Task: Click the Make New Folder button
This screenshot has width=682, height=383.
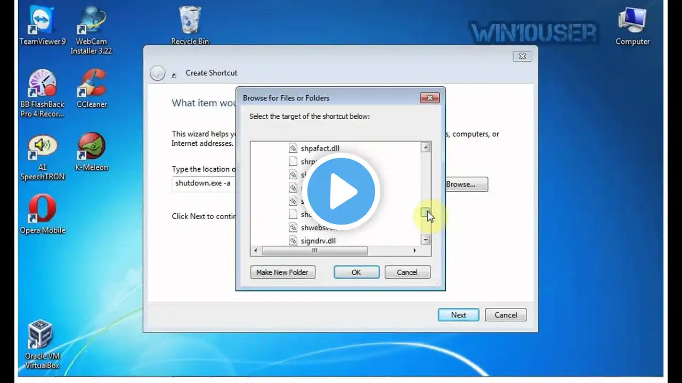Action: click(282, 272)
